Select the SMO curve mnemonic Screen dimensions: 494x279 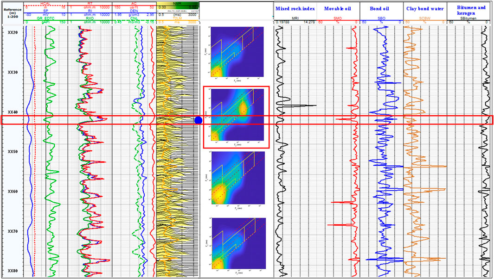[x=337, y=18]
